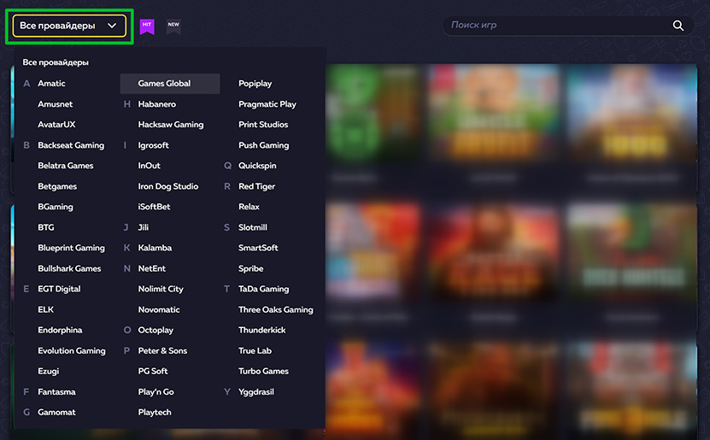Open Relax games
This screenshot has width=710, height=440.
tap(249, 207)
